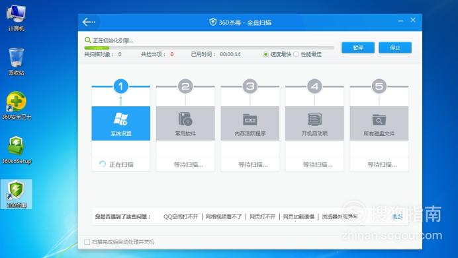Image resolution: width=458 pixels, height=258 pixels.
Task: Minimize the 360杀毒 scan window
Action: tap(400, 20)
